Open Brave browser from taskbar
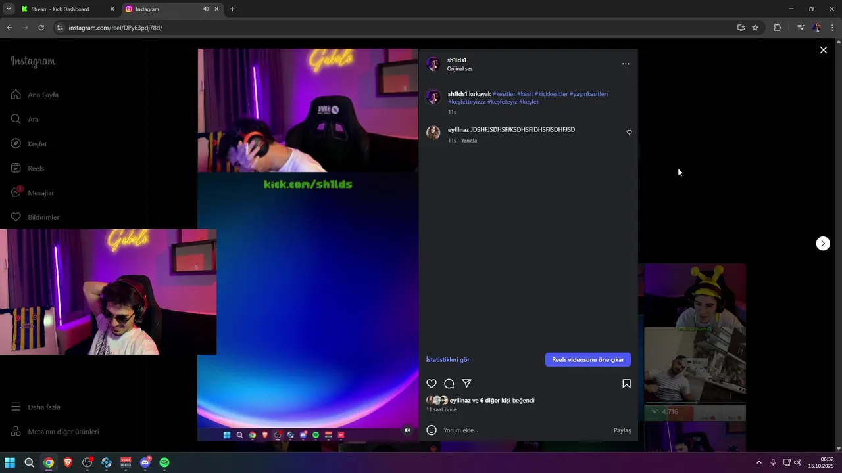This screenshot has width=842, height=473. pos(68,462)
